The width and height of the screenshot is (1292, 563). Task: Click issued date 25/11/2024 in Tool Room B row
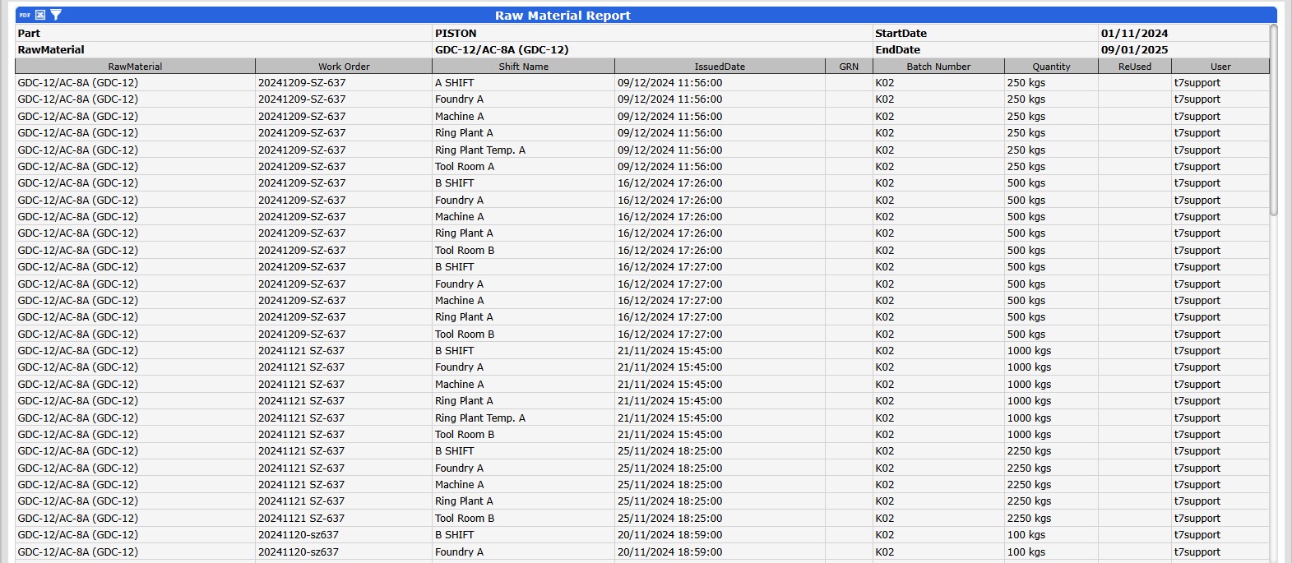(720, 519)
